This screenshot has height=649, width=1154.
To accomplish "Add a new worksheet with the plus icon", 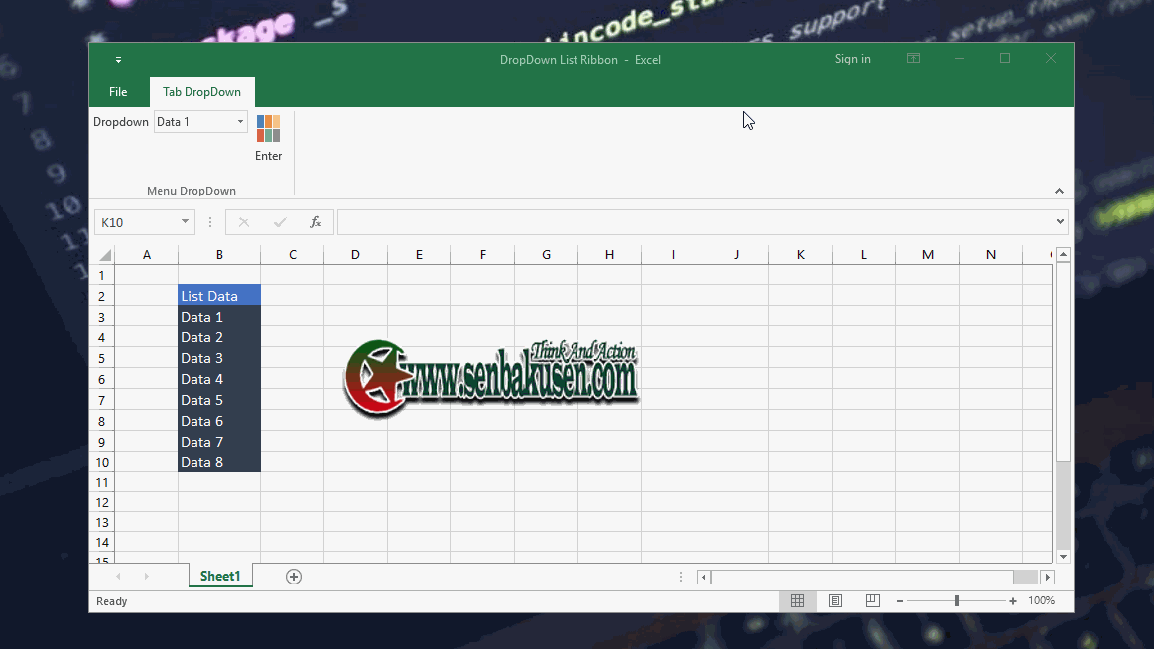I will (x=293, y=576).
